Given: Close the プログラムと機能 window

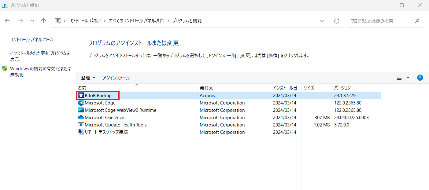Looking at the screenshot, I should [x=420, y=5].
